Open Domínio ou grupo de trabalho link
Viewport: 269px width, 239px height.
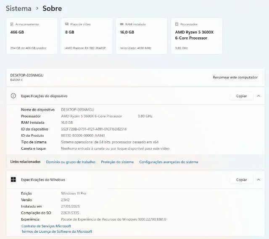point(71,162)
